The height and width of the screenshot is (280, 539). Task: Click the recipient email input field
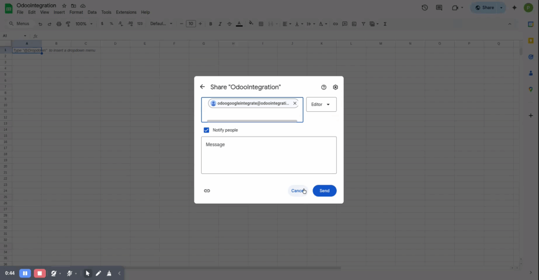(x=252, y=110)
